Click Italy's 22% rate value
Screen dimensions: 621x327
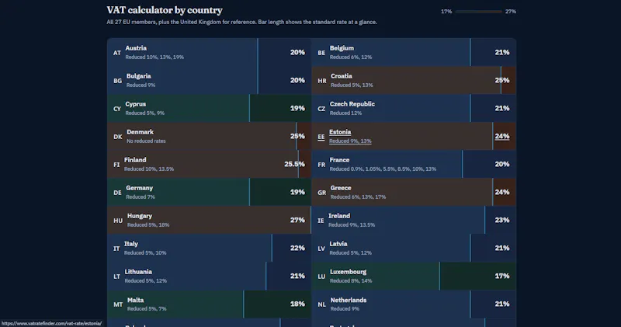[x=297, y=248]
